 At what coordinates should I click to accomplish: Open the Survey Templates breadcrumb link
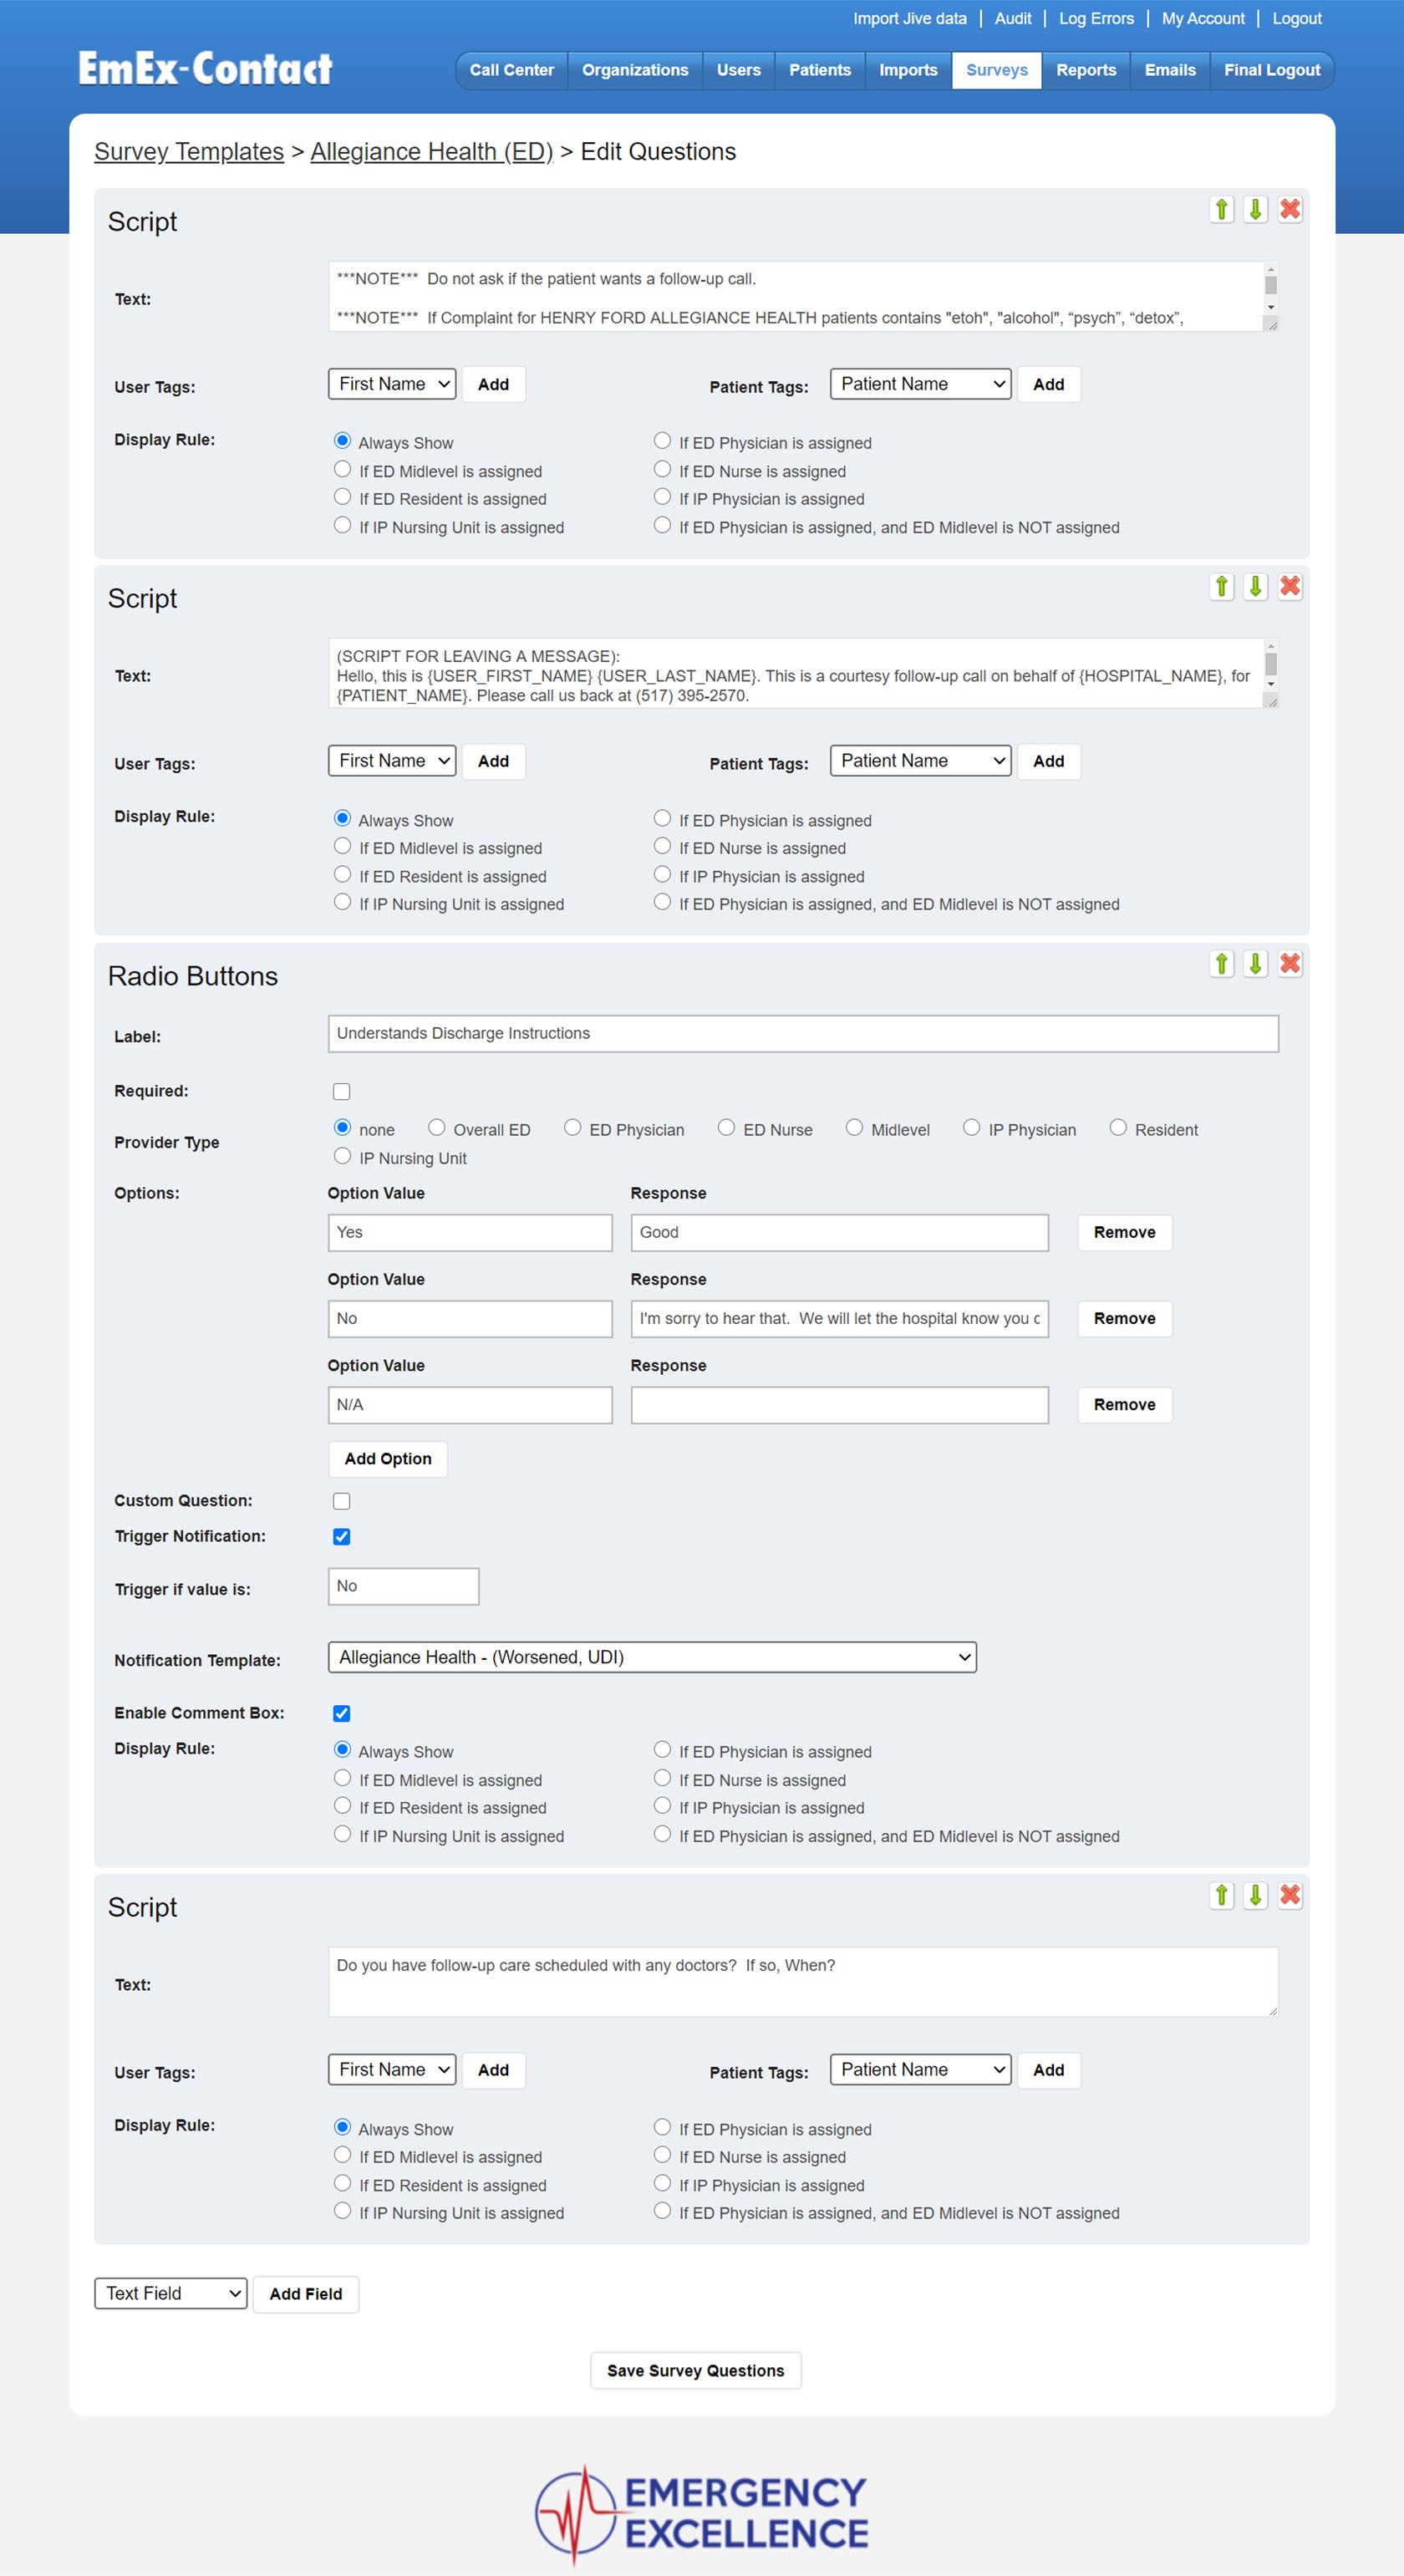click(189, 151)
